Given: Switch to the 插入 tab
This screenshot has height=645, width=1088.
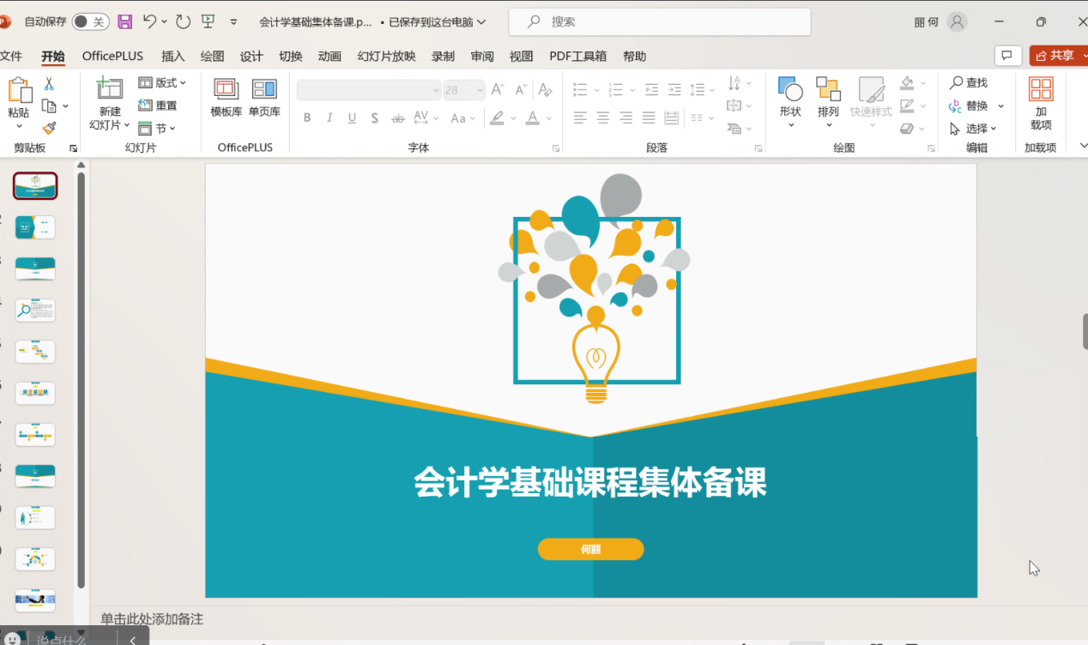Looking at the screenshot, I should 173,57.
